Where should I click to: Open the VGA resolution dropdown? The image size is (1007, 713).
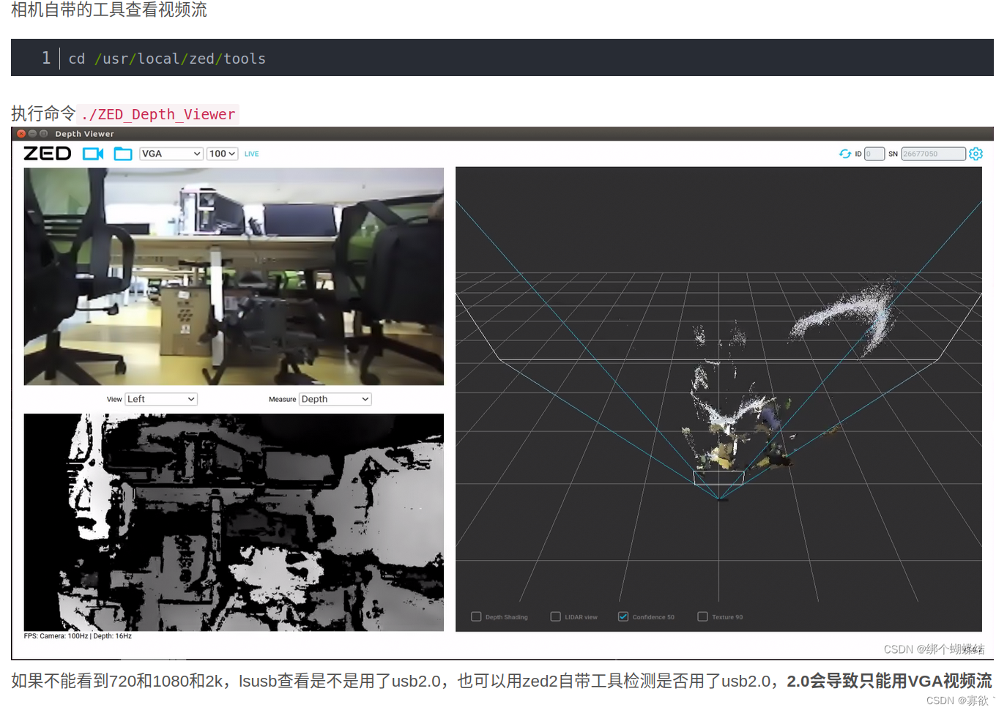tap(171, 153)
